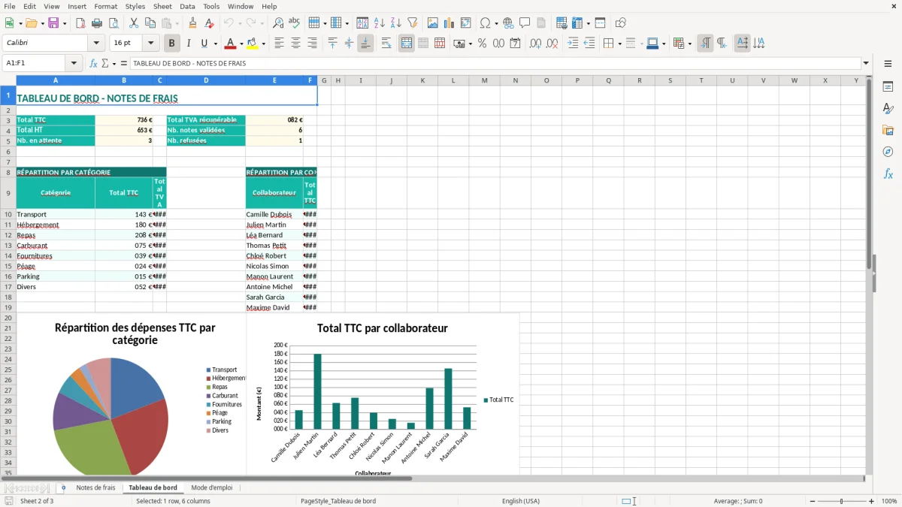Toggle Merge and Center Cells
The height and width of the screenshot is (507, 902).
407,44
